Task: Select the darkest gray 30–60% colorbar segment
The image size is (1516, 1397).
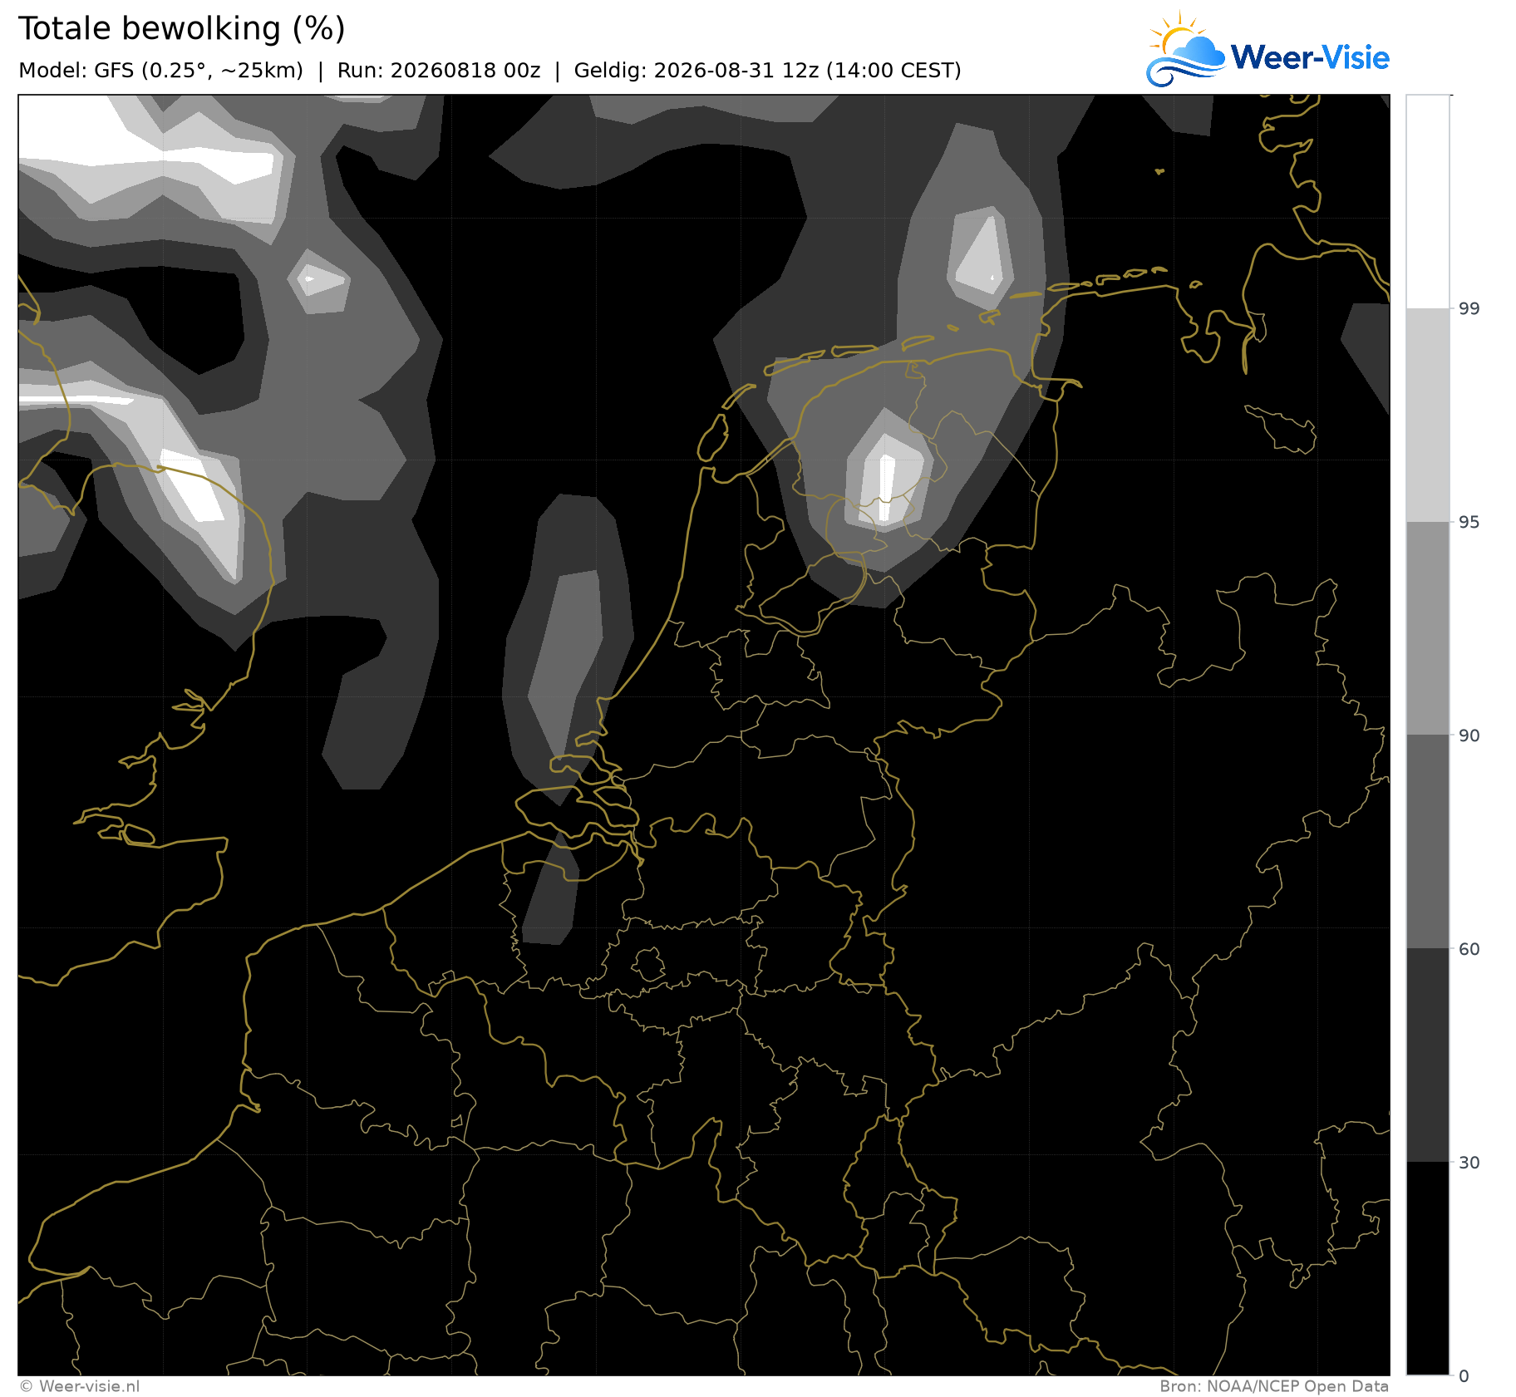Action: 1428,1055
